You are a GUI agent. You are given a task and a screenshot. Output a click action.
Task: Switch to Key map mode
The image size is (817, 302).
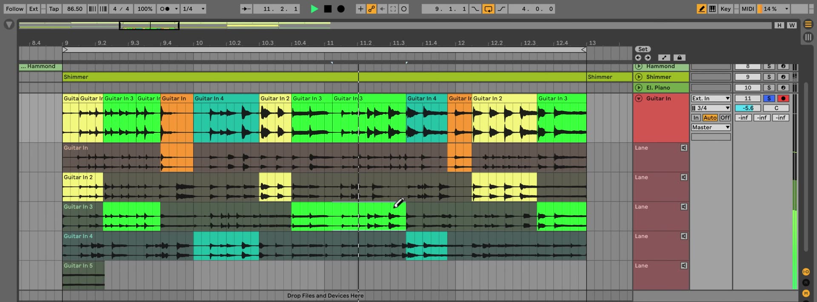pos(726,9)
